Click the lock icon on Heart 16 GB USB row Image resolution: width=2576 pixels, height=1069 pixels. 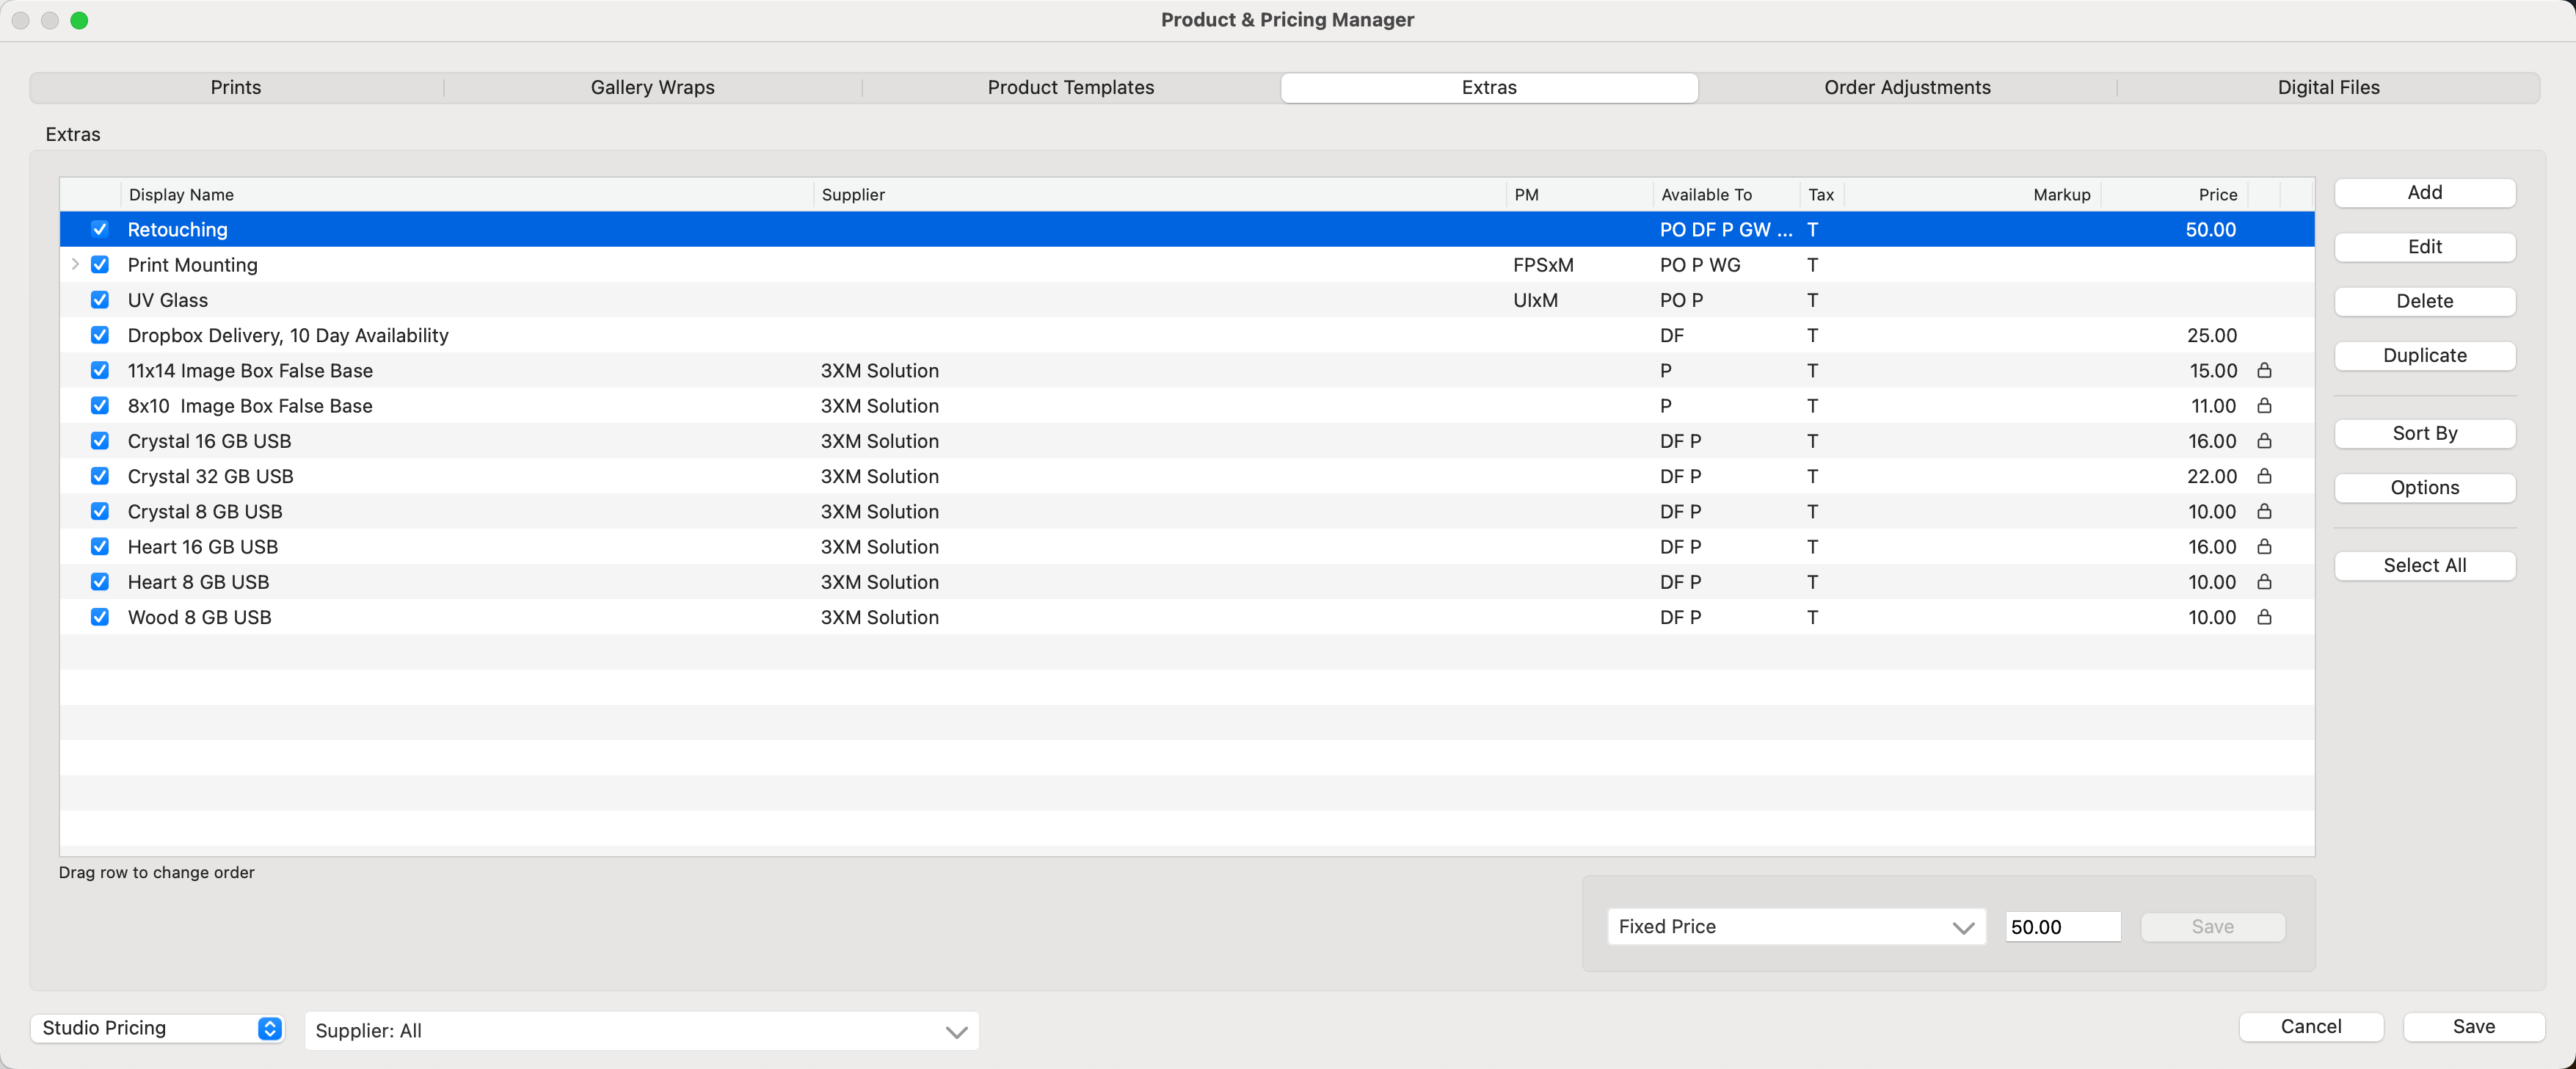click(x=2264, y=546)
